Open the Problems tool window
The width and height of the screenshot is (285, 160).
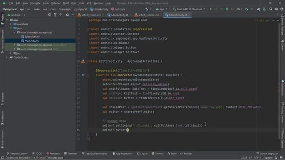(x=53, y=153)
